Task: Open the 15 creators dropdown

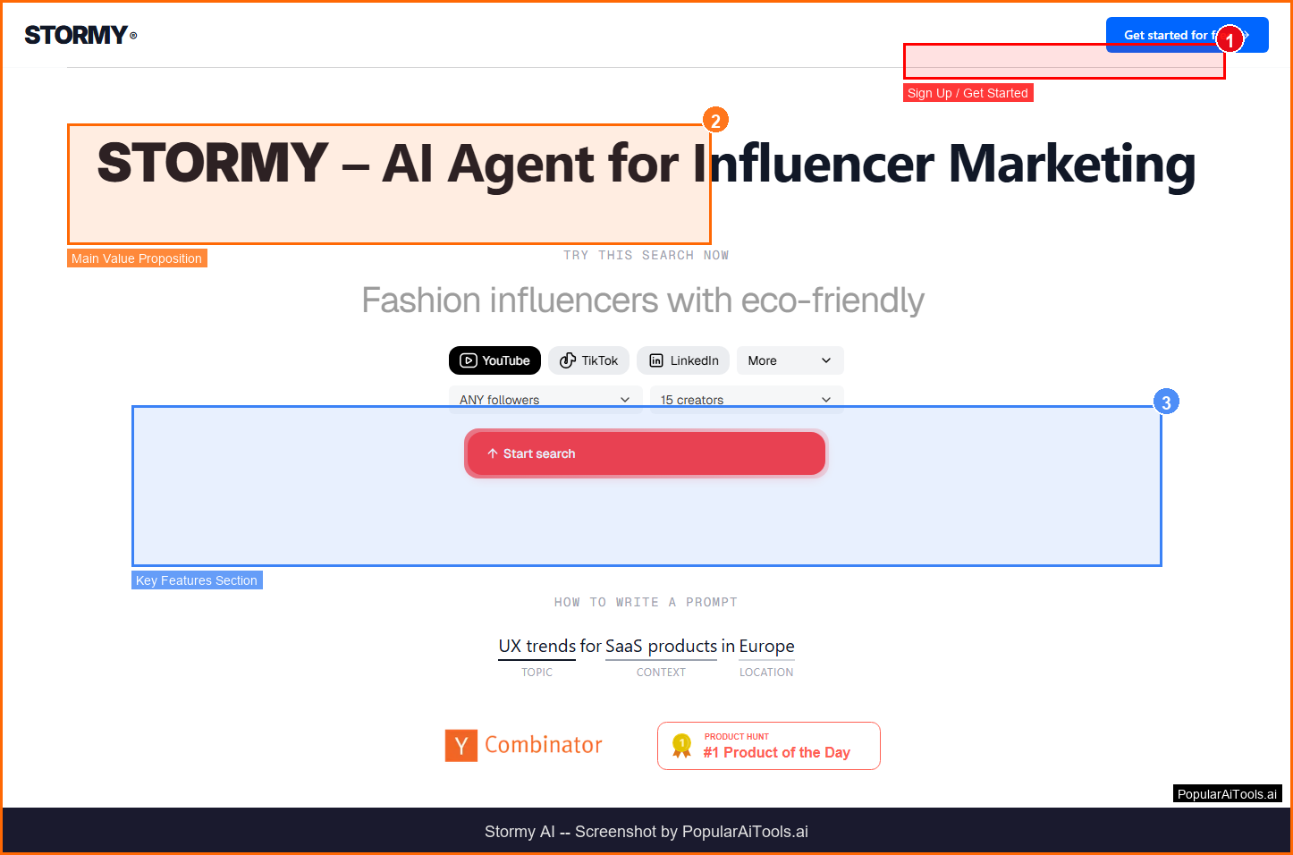Action: click(x=746, y=399)
